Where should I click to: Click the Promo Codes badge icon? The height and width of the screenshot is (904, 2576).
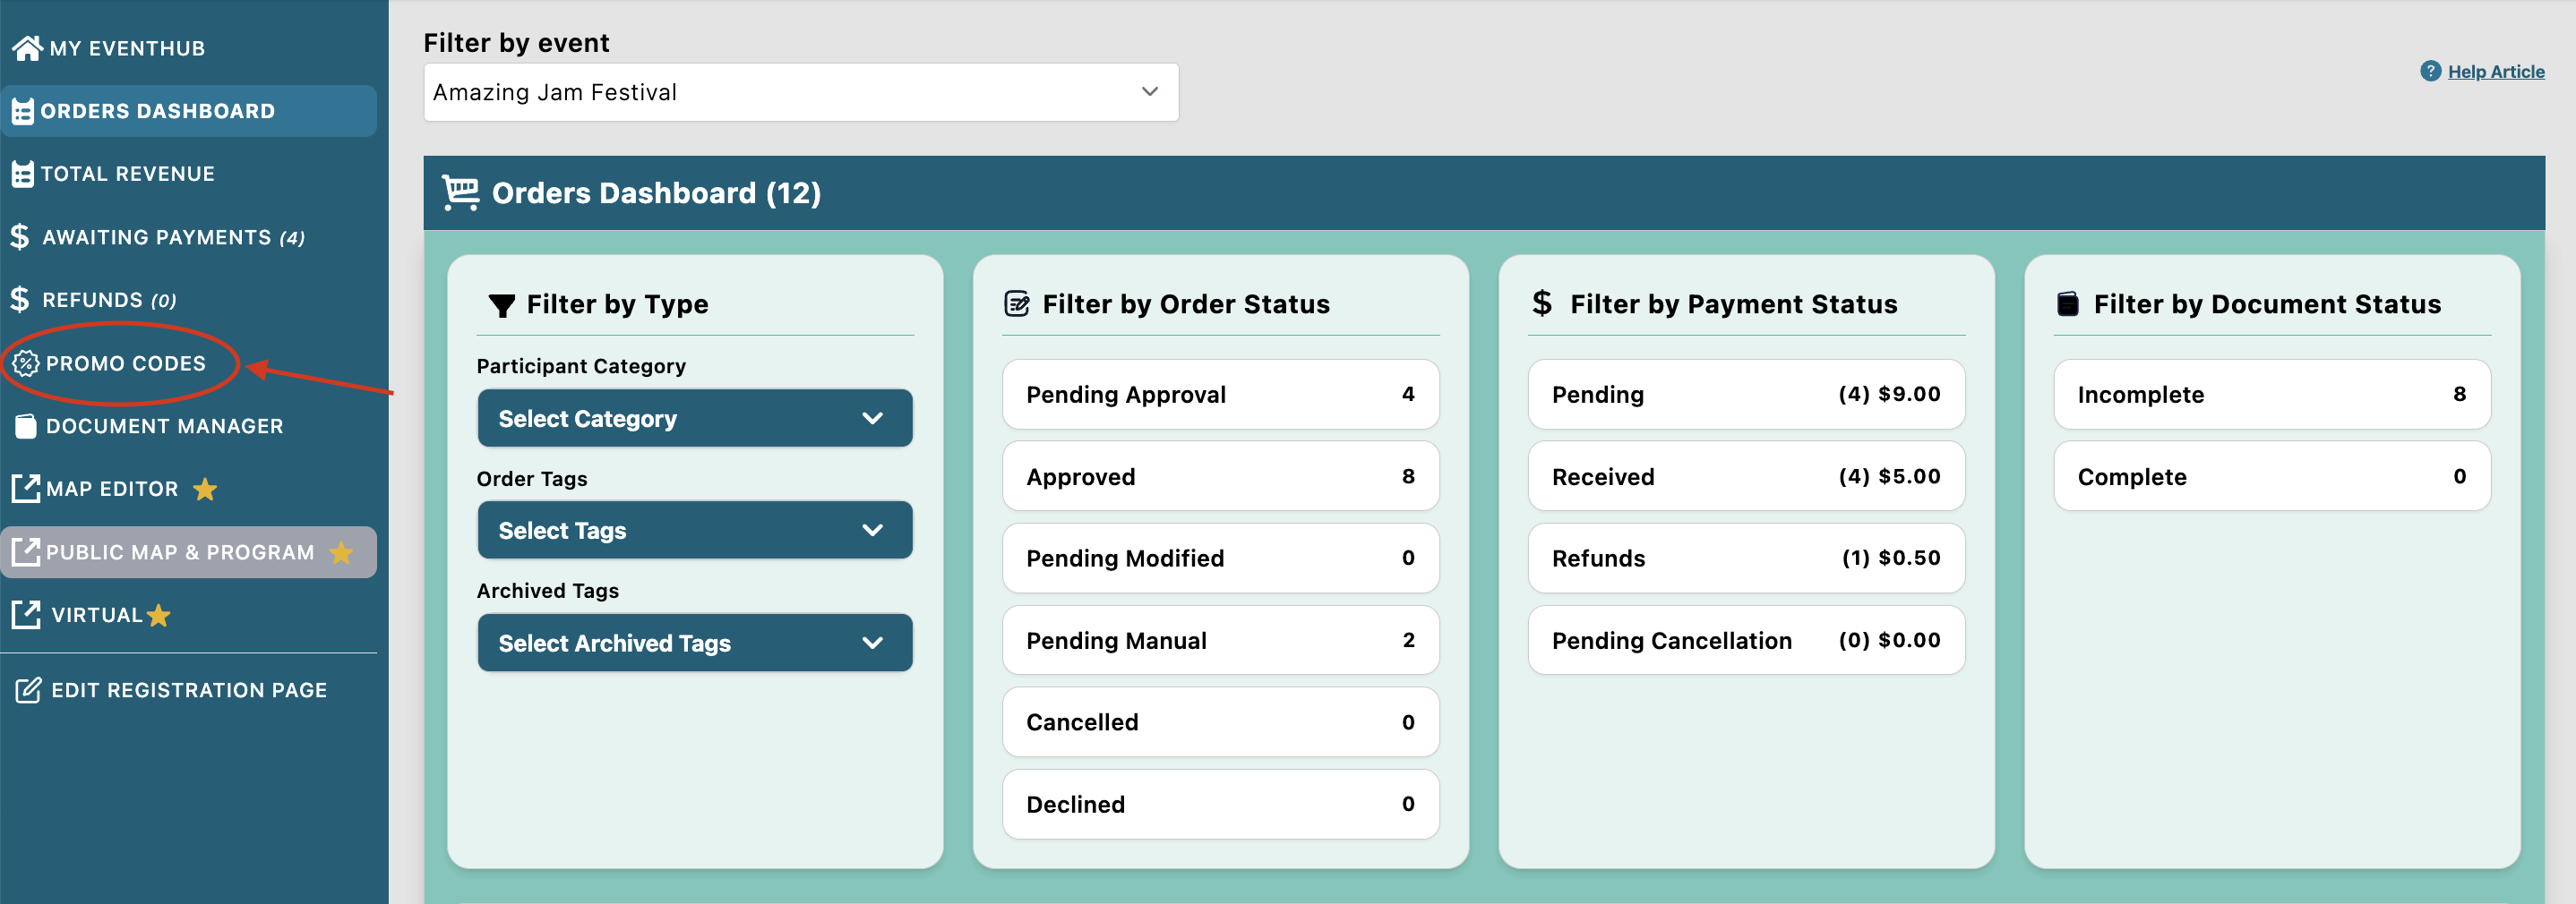(26, 363)
